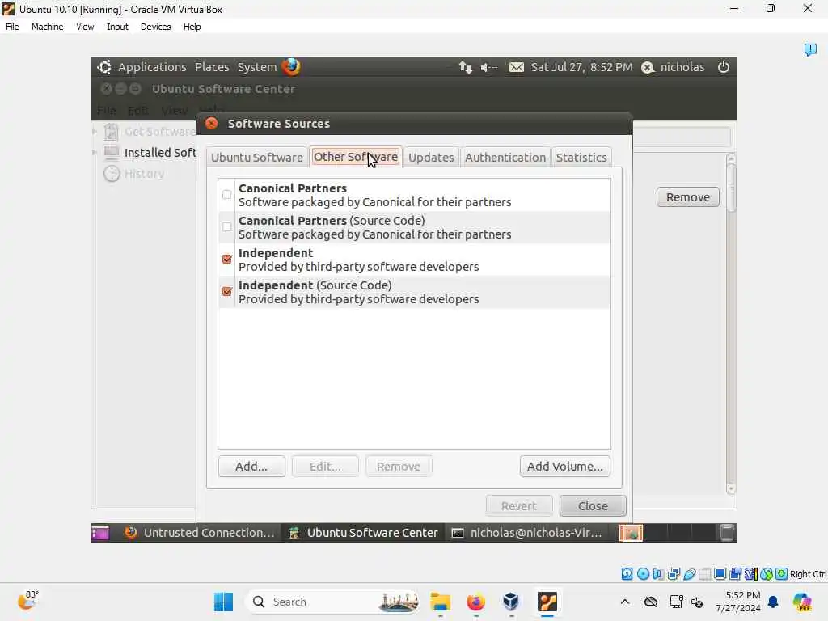Open the Windows Start menu

pos(223,602)
